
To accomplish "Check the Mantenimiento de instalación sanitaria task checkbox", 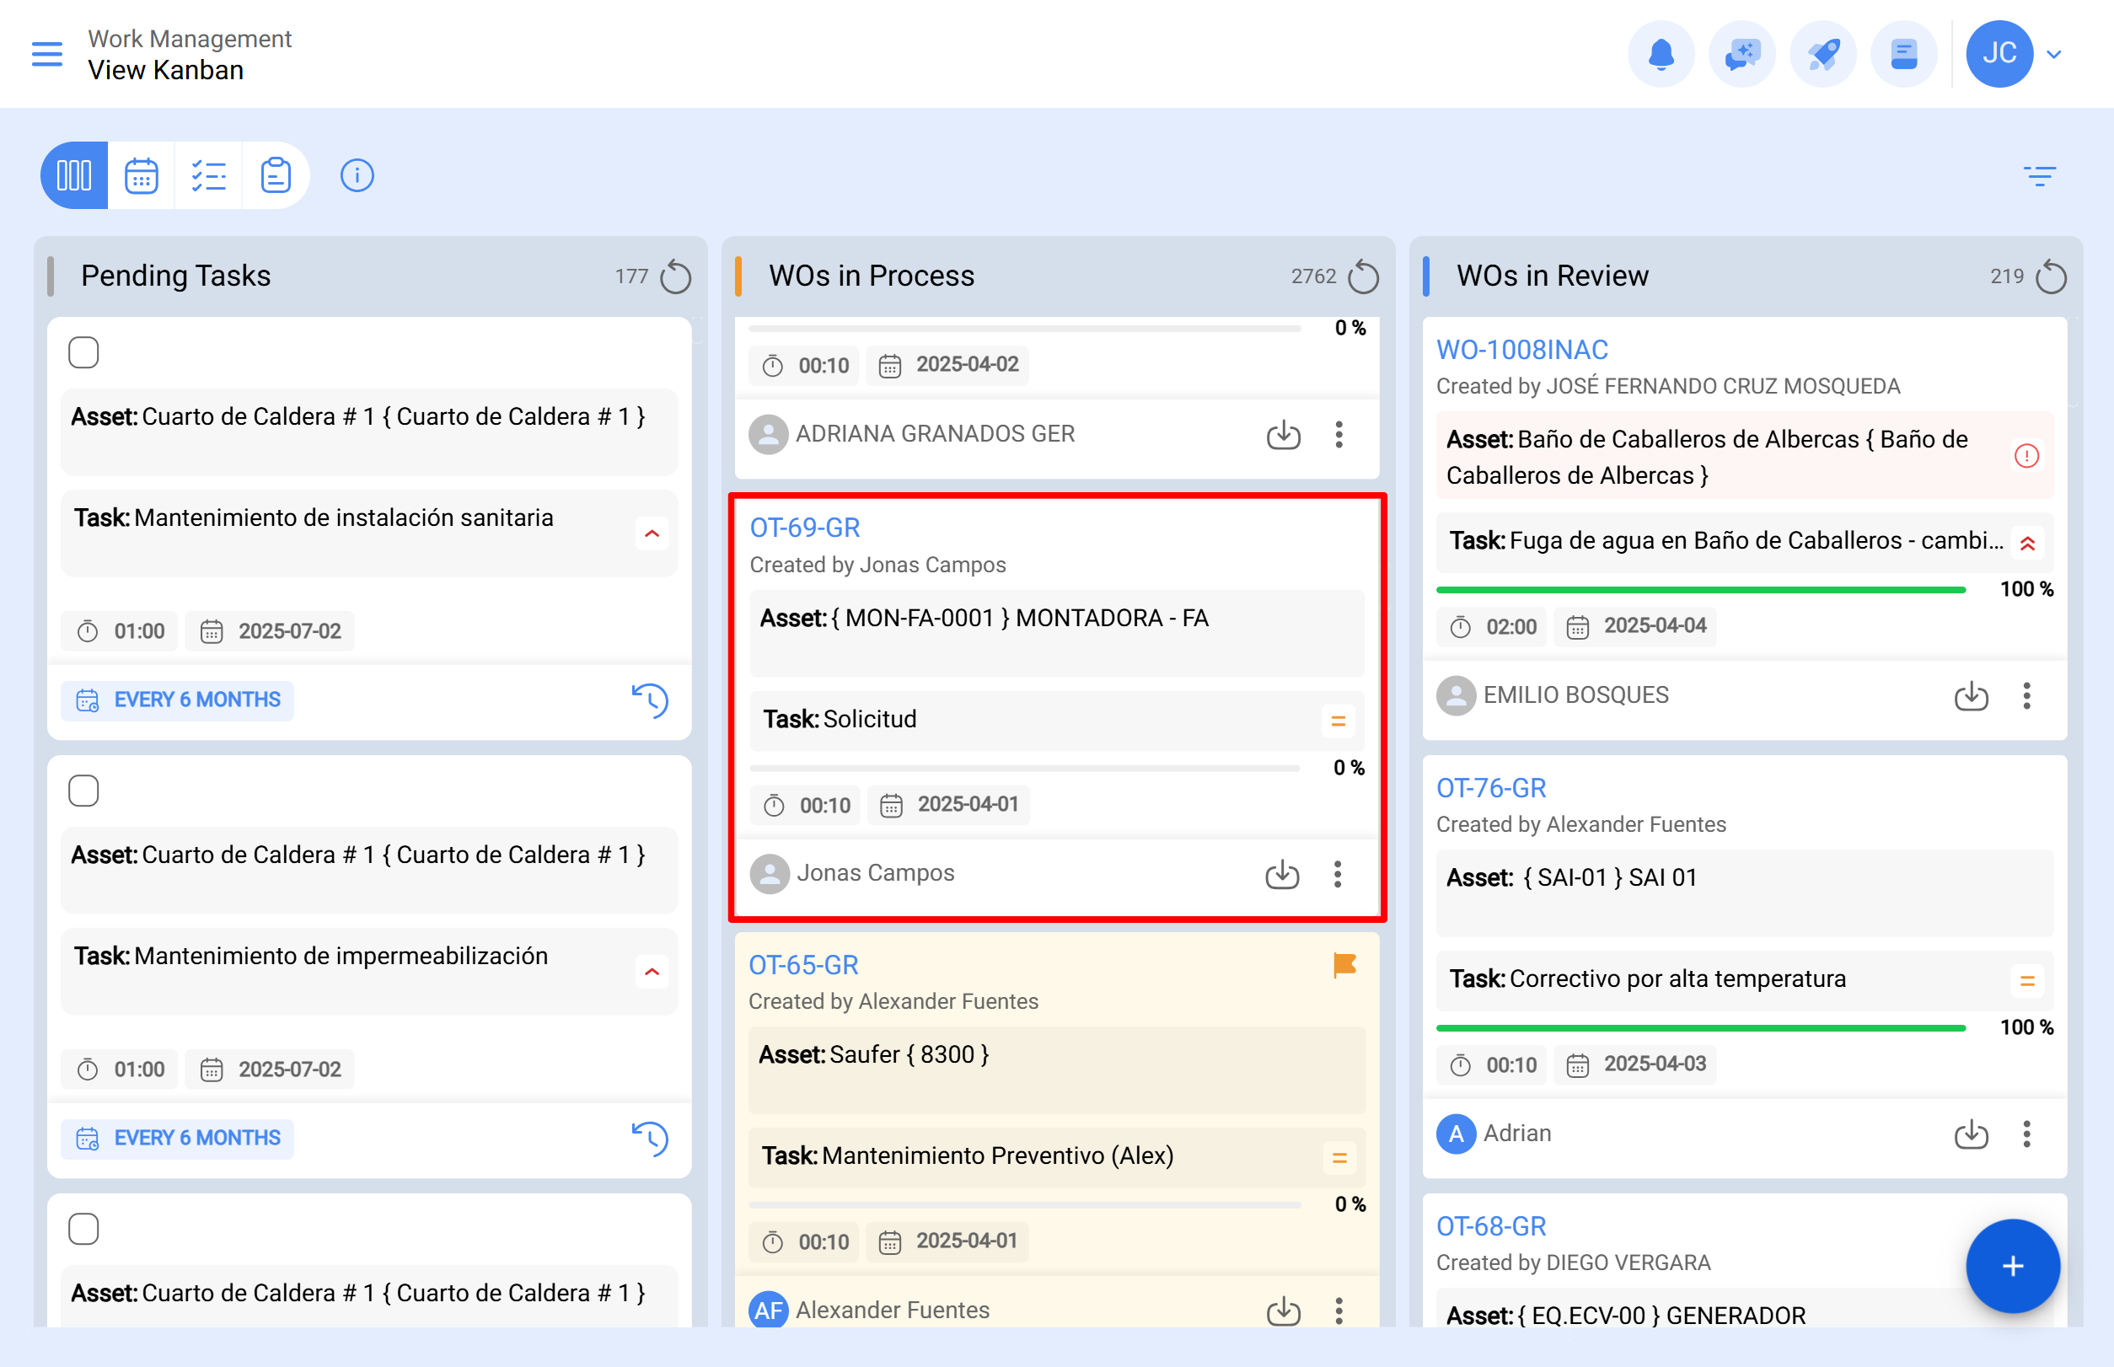I will (83, 352).
